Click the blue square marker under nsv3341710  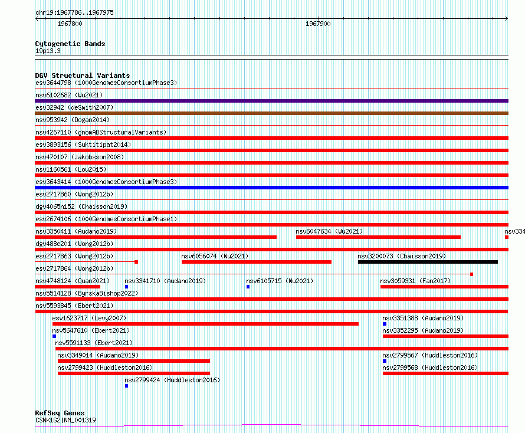pos(127,287)
